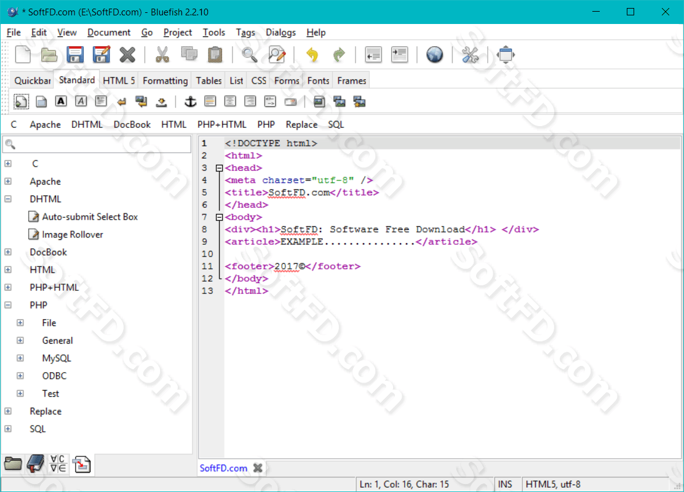Image resolution: width=684 pixels, height=492 pixels.
Task: Launch the HTML QuickStart dialog icon
Action: click(x=20, y=101)
